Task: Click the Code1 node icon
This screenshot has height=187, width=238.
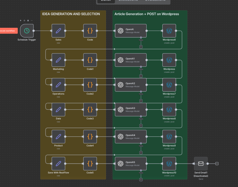Action: (x=90, y=60)
